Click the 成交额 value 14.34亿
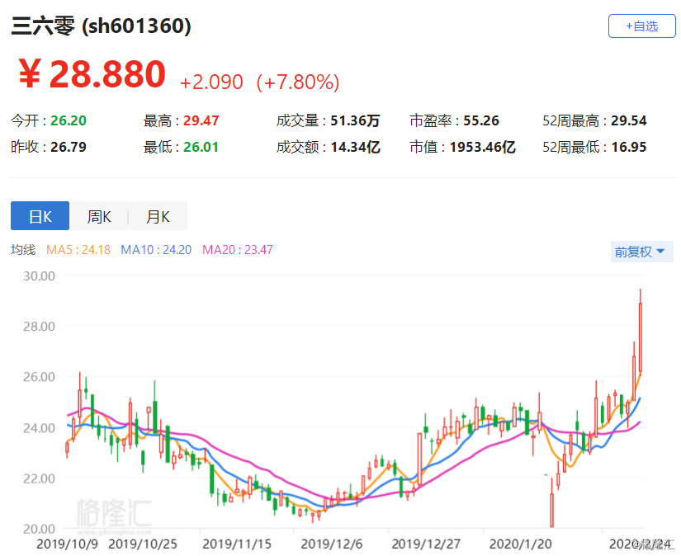681x556 pixels. click(355, 147)
